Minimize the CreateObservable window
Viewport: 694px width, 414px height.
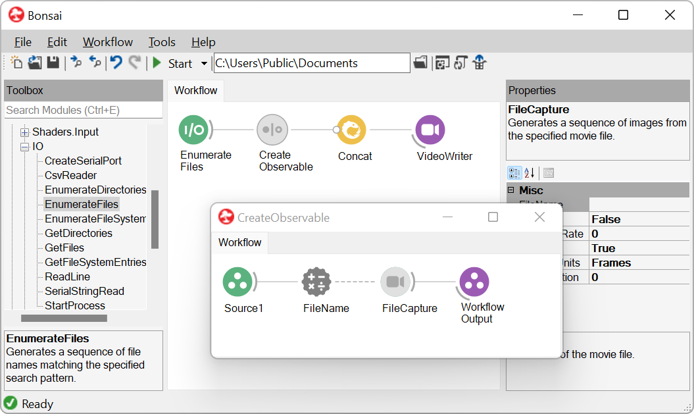click(x=447, y=217)
